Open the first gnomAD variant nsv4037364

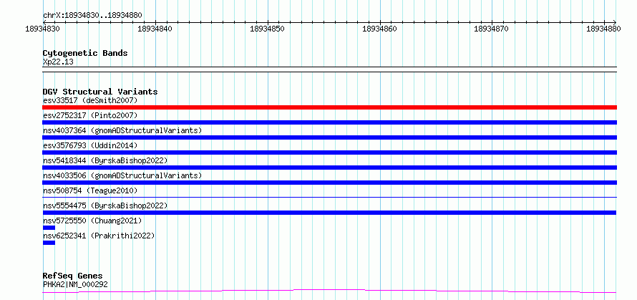tap(122, 130)
